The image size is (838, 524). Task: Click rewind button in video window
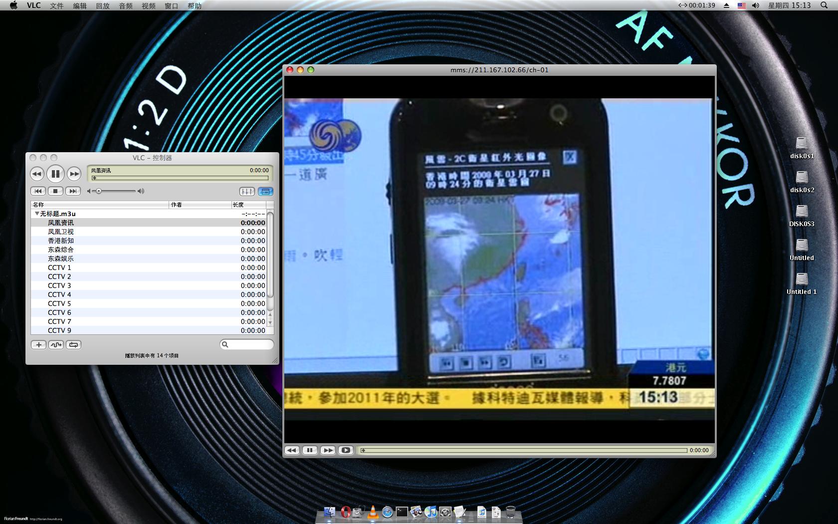click(x=292, y=450)
